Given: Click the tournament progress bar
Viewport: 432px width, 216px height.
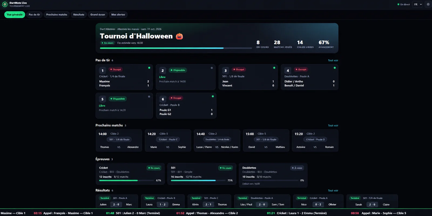Looking at the screenshot, I should (x=176, y=48).
